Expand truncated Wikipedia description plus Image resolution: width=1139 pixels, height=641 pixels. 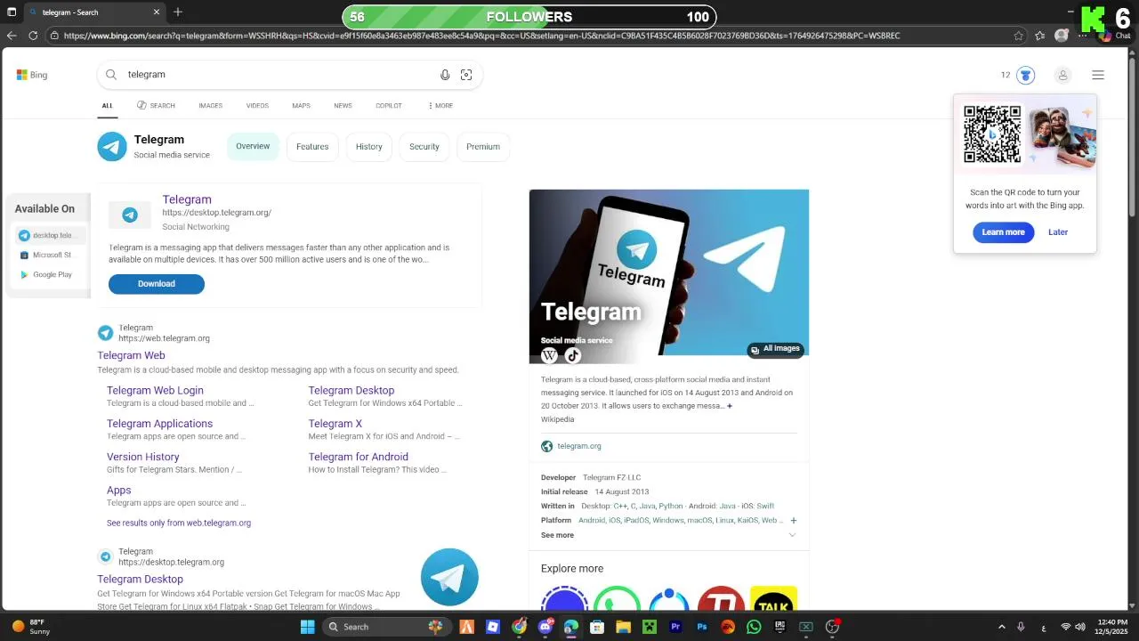tap(730, 406)
